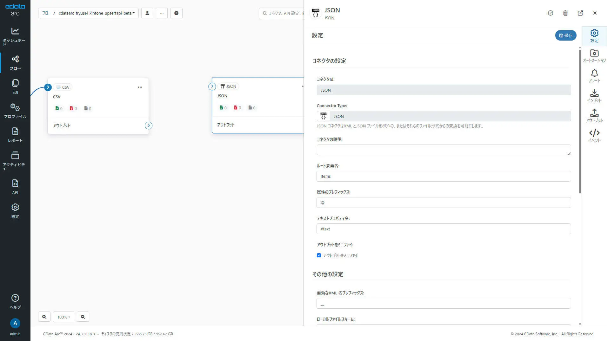Open the Help (ヘルプ) sidebar item

15,302
